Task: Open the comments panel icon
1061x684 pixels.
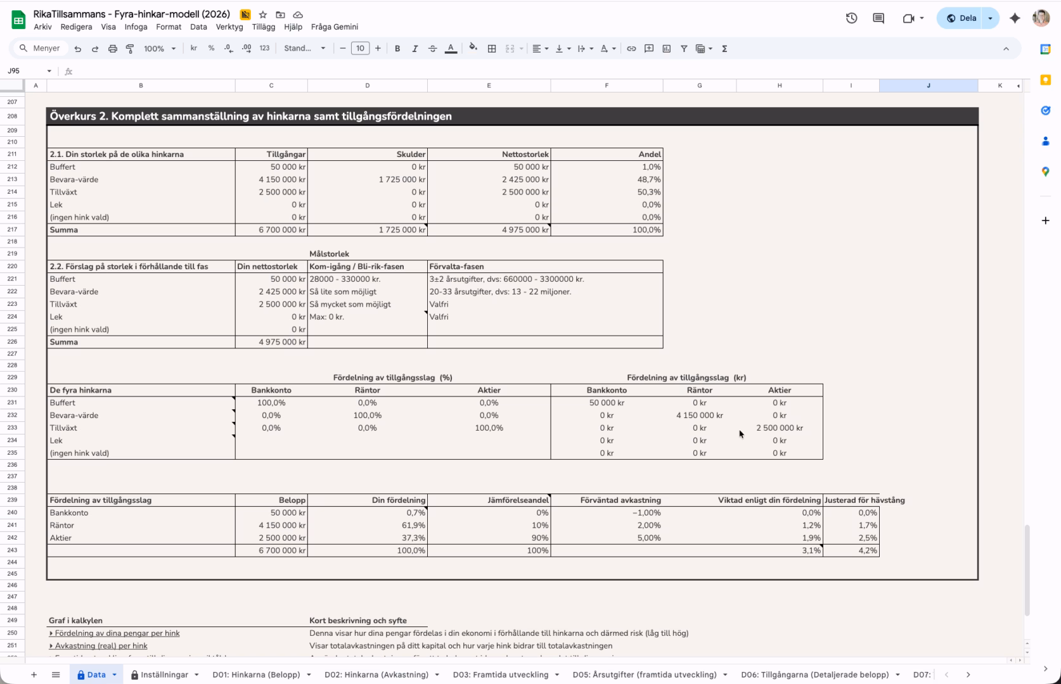Action: tap(878, 18)
